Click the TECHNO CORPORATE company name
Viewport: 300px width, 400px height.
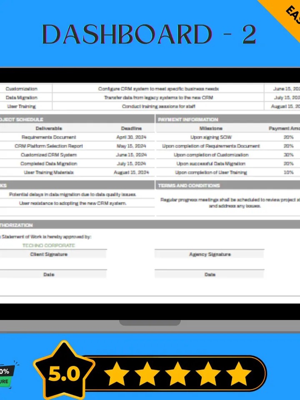[48, 245]
